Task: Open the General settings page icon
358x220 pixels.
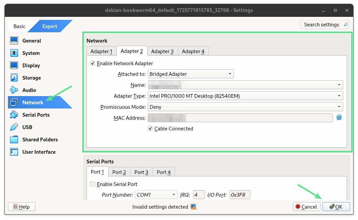Action: click(14, 40)
